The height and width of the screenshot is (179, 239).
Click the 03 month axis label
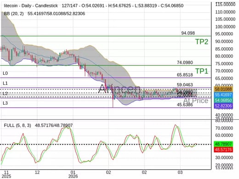coord(180,173)
